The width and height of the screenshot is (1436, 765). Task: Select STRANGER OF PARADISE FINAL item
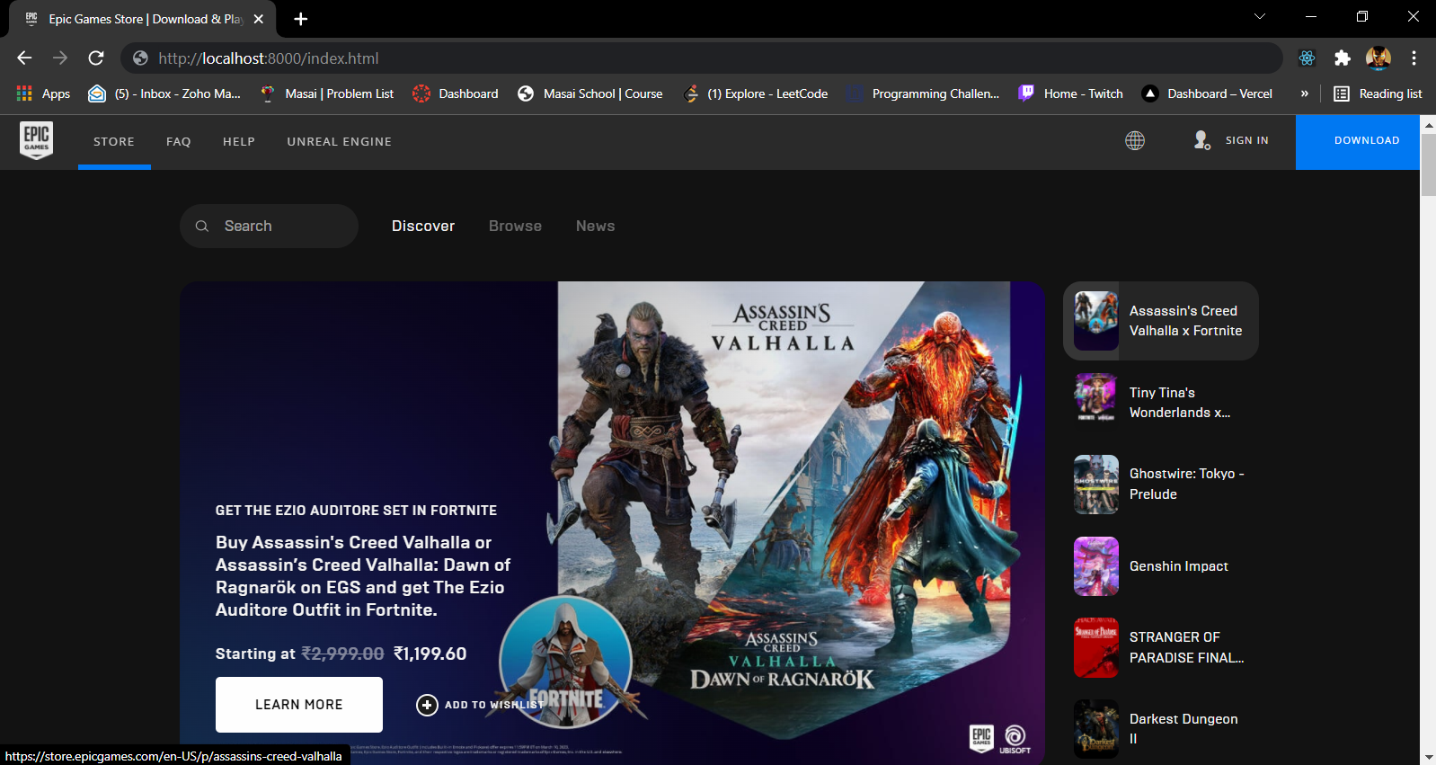pos(1161,647)
